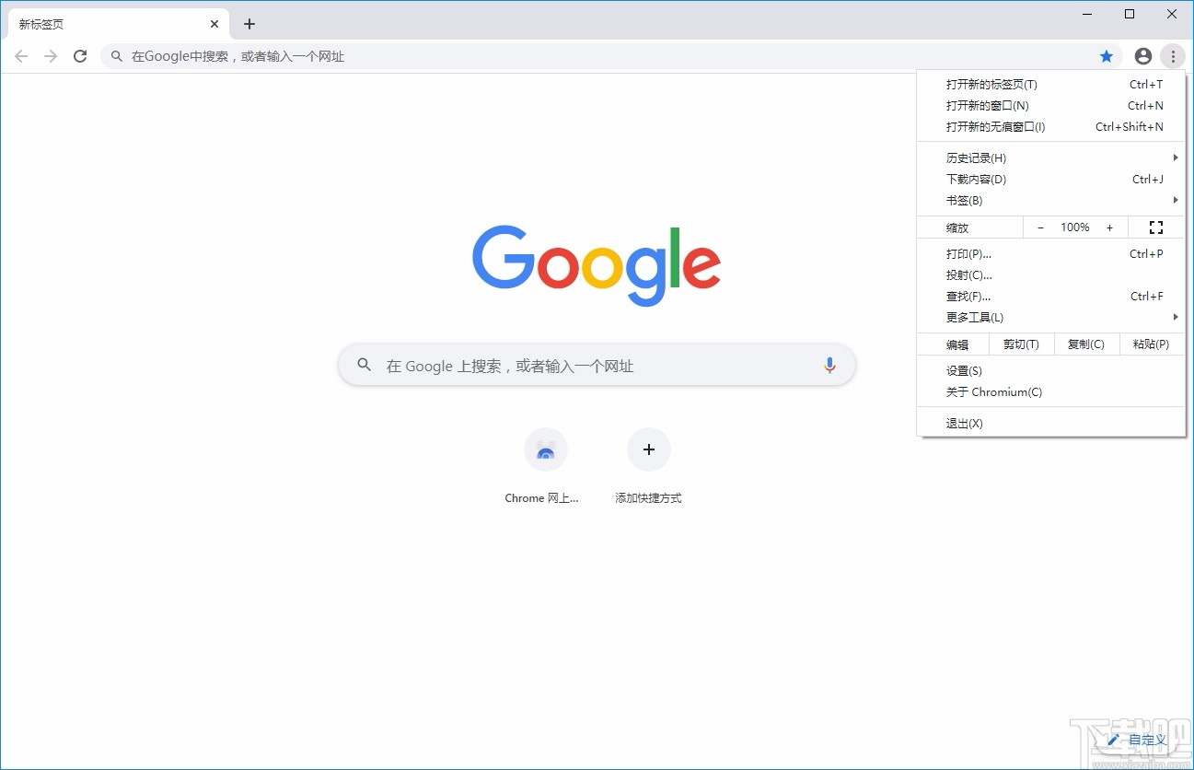Click the three-dot Chrome menu icon

point(1173,55)
